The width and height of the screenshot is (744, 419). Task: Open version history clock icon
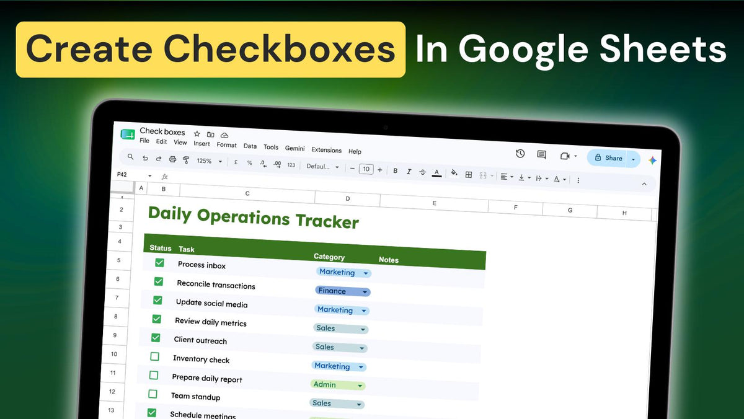[x=520, y=154]
